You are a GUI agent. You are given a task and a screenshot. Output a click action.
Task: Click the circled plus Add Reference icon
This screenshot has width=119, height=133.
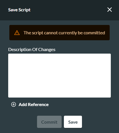pos(14,104)
